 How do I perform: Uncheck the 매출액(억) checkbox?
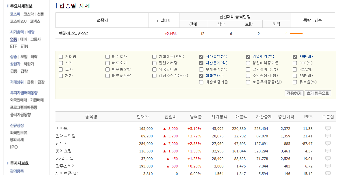pos(201,76)
